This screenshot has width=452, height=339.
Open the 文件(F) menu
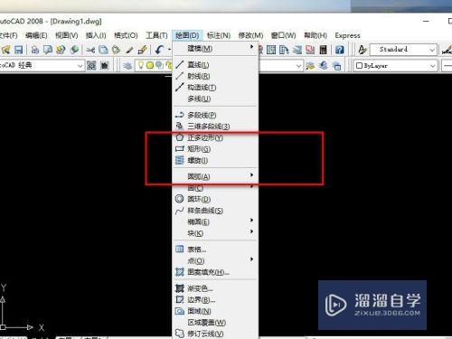[8, 35]
